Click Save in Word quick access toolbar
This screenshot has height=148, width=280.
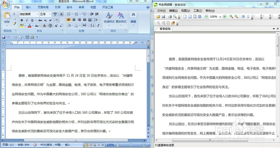[3, 37]
